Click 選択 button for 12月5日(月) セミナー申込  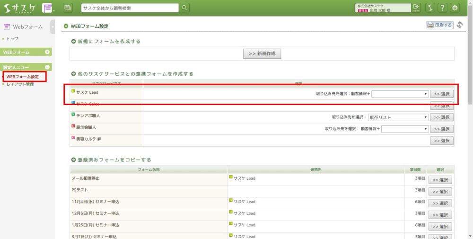pos(440,215)
